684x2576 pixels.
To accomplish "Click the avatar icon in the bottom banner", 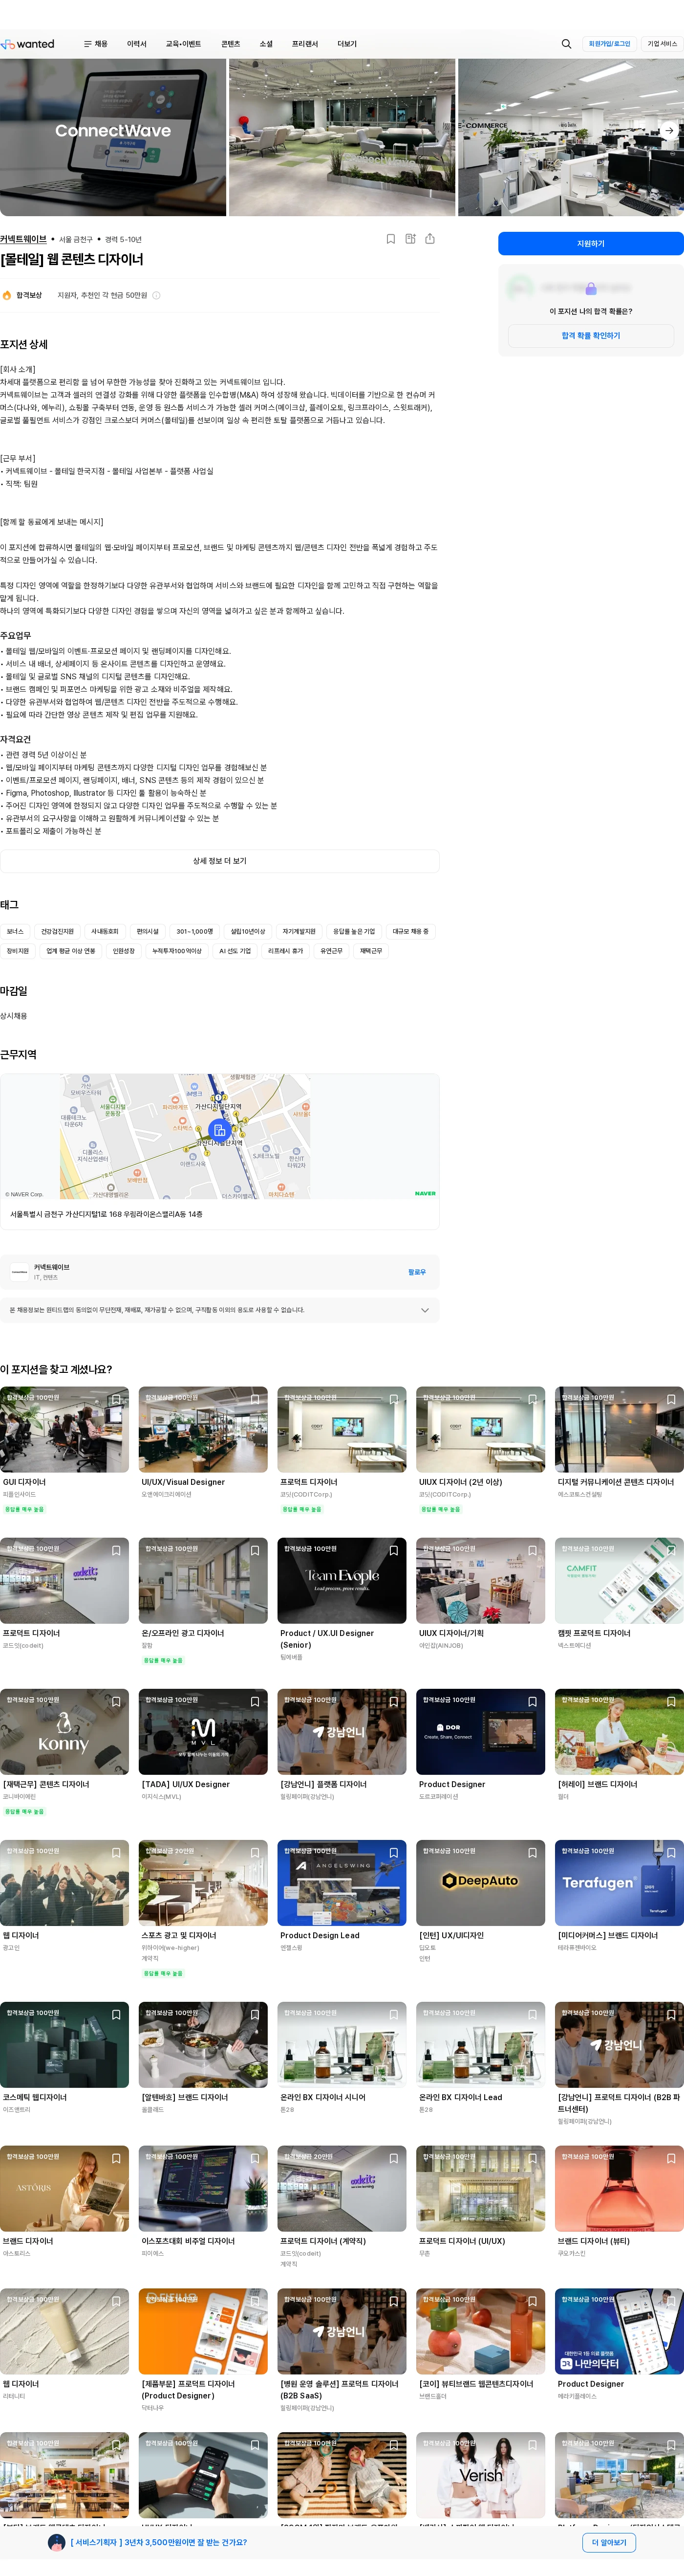I will pos(56,2542).
